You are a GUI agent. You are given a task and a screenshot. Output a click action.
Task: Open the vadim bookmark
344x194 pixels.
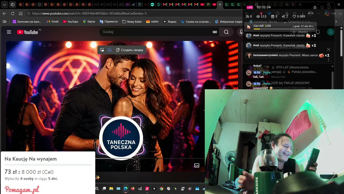[x=152, y=22]
